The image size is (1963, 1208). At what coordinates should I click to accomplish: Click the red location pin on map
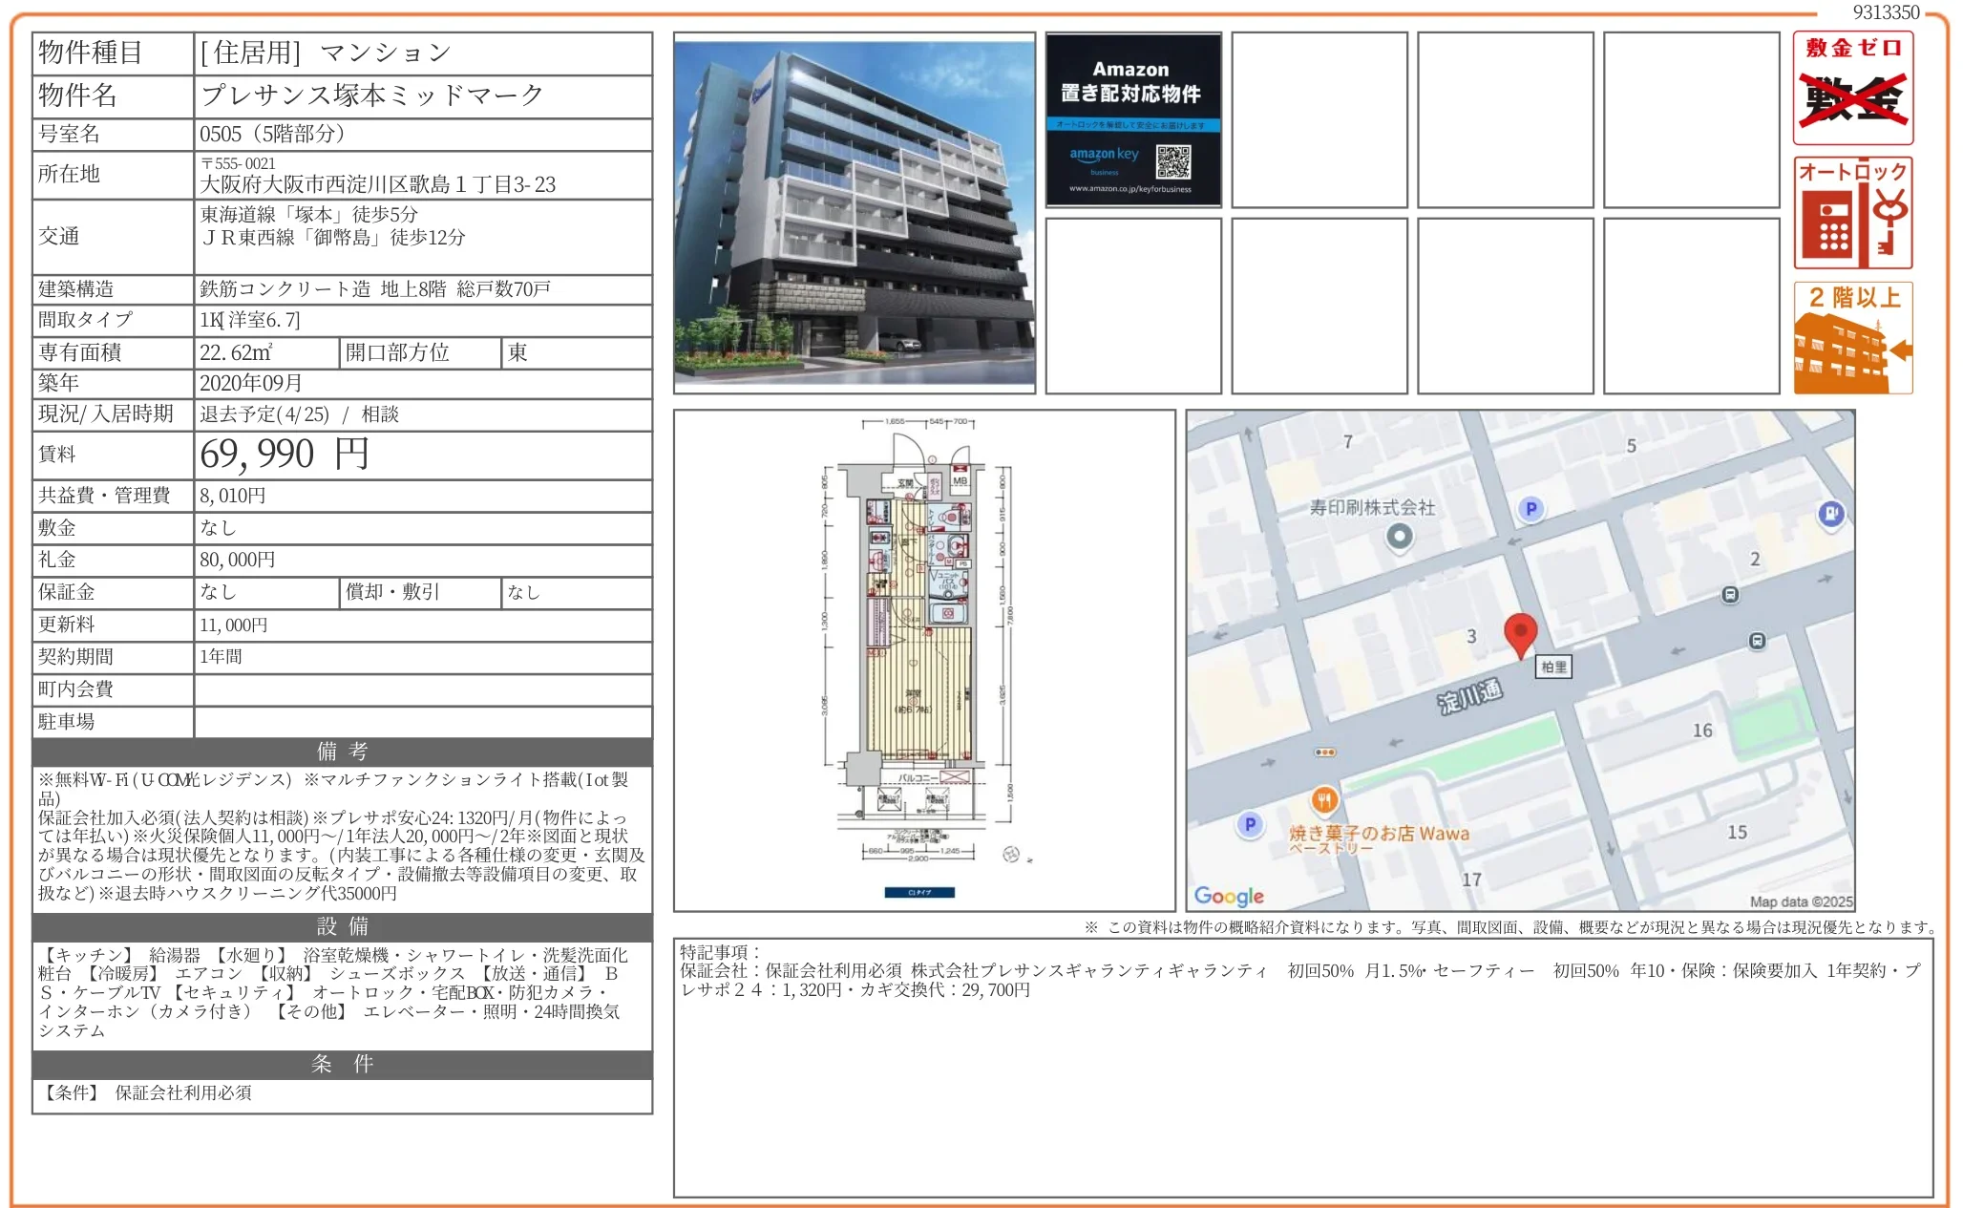coord(1520,634)
